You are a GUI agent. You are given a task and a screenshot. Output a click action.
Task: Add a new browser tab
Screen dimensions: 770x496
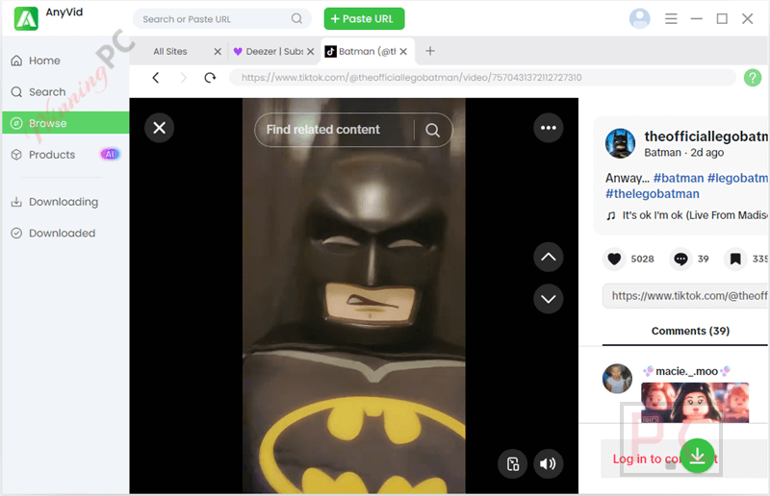pyautogui.click(x=429, y=51)
